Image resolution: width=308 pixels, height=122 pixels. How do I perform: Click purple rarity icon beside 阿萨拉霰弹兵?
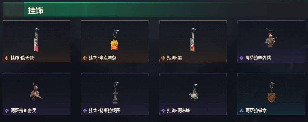click(x=242, y=58)
